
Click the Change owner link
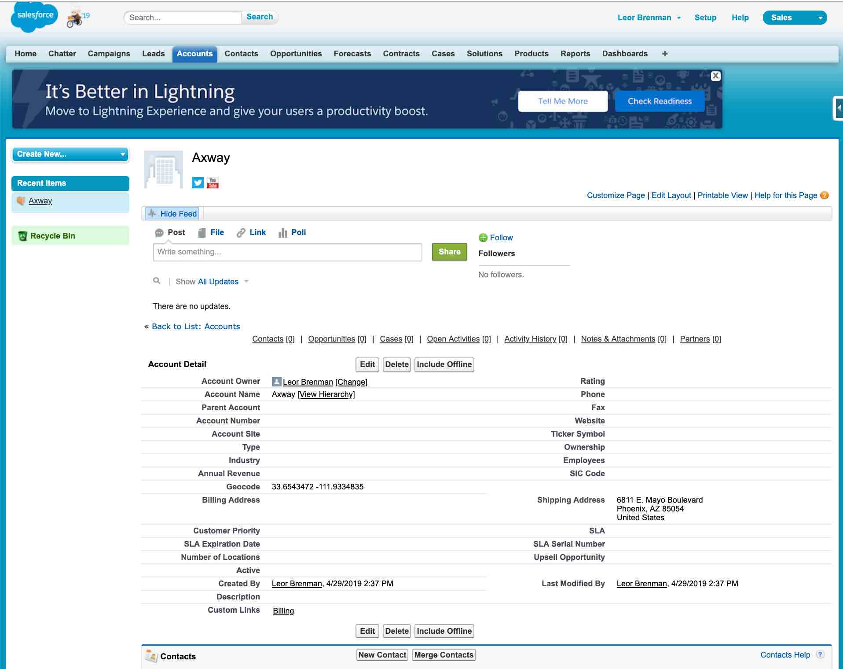click(351, 382)
